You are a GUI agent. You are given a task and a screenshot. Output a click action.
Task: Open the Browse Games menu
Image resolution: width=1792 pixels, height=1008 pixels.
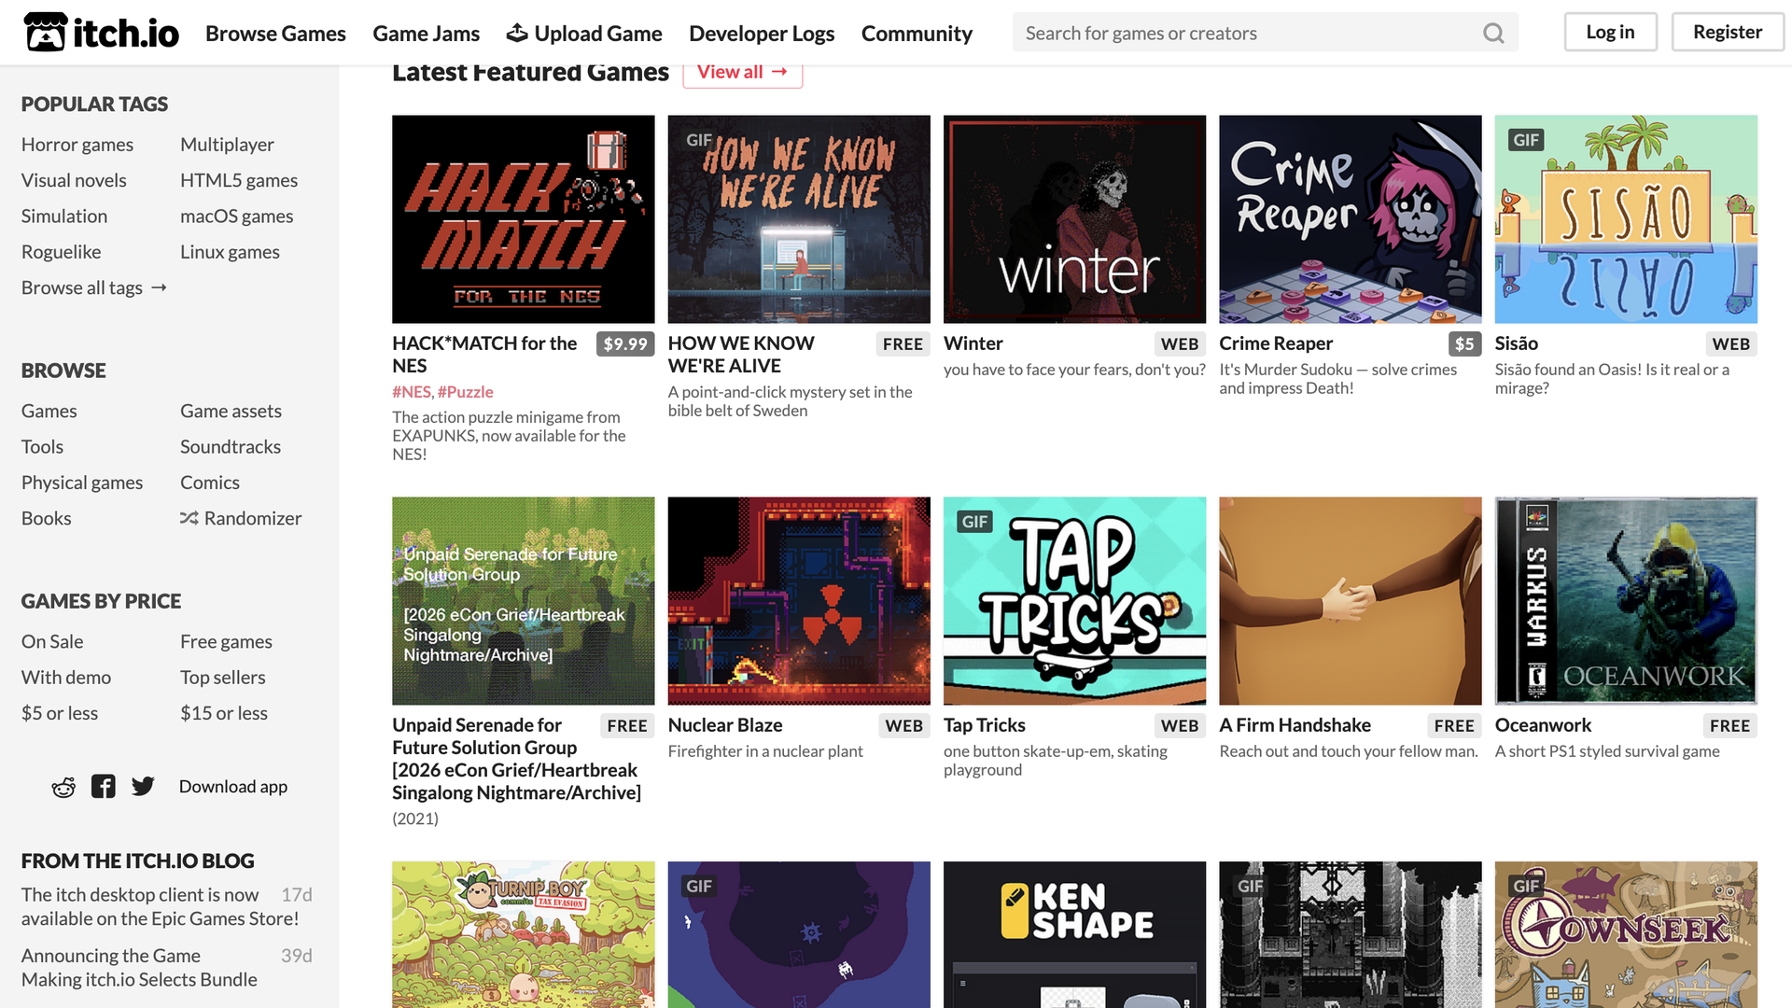(x=275, y=32)
